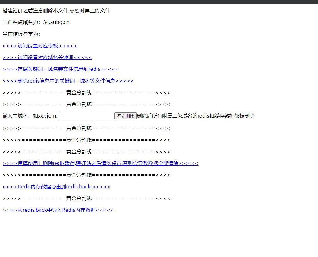The width and height of the screenshot is (318, 257).
Task: Open the 访问设置对应模板 link
Action: pos(40,46)
